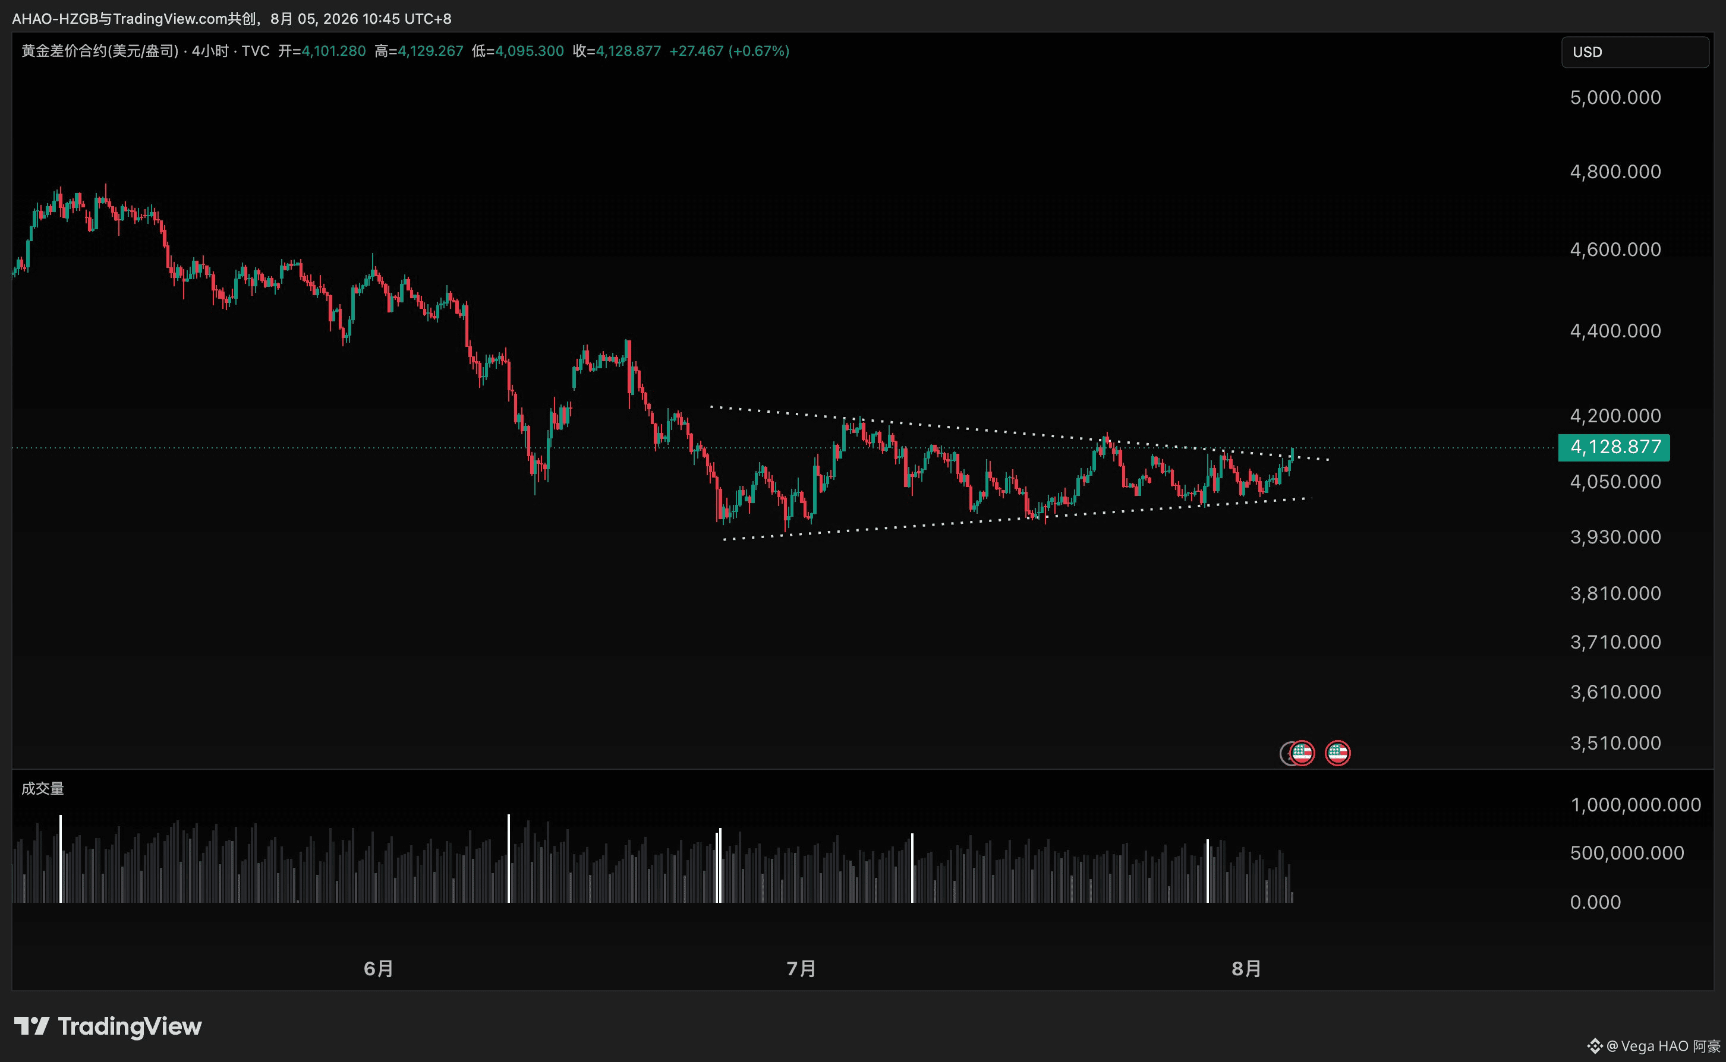
Task: Click the 3,610.000 price axis label
Action: 1615,692
